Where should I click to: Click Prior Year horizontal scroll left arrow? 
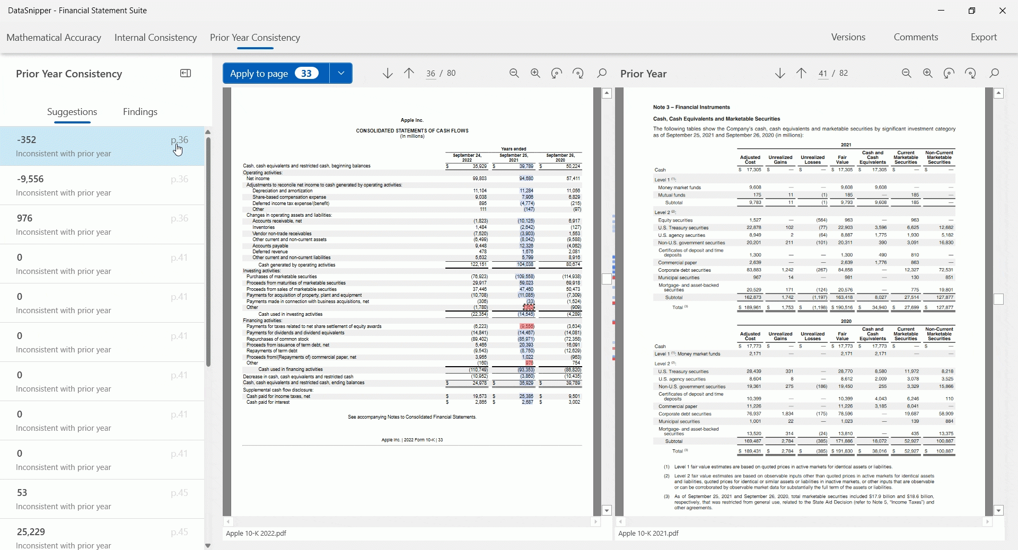tap(620, 522)
